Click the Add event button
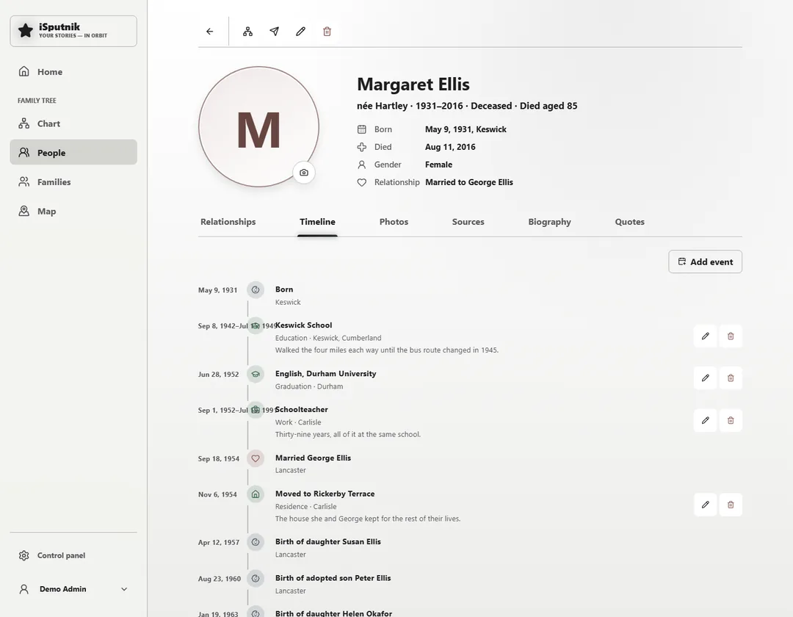The width and height of the screenshot is (793, 617). (705, 262)
